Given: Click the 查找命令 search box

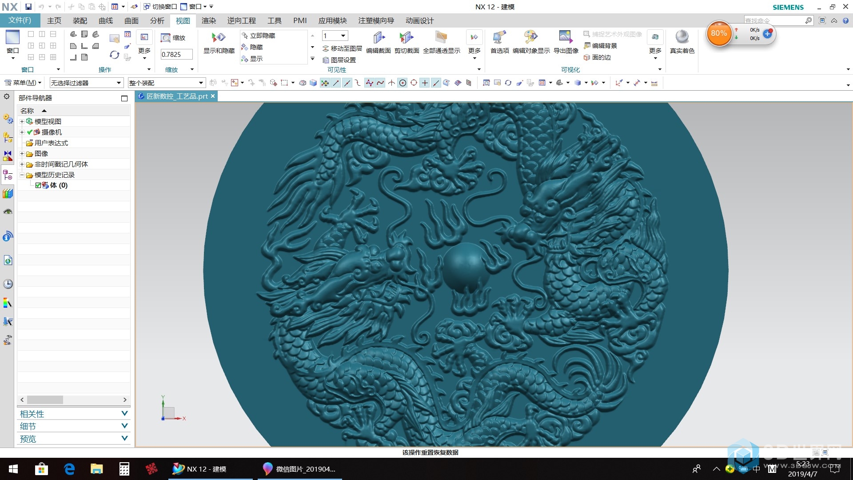Looking at the screenshot, I should coord(774,20).
